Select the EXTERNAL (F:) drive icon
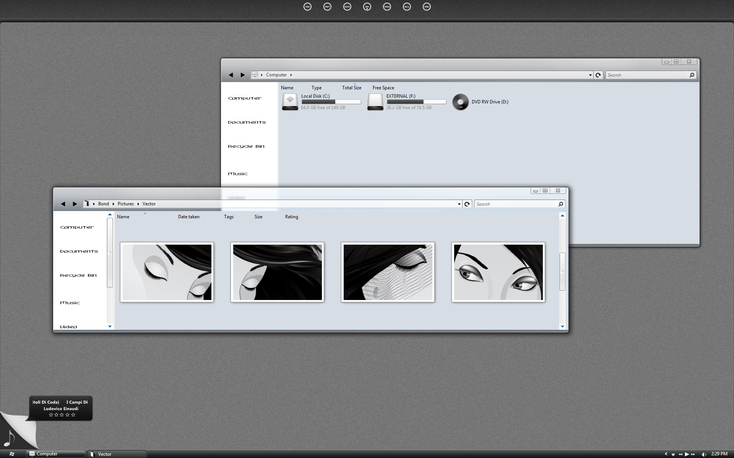The width and height of the screenshot is (734, 458). tap(375, 102)
